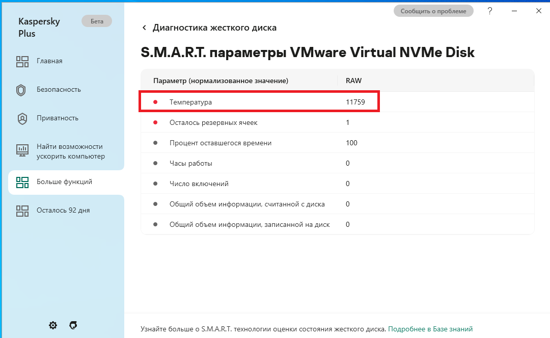550x338 pixels.
Task: Select the Число включений label
Action: [x=199, y=184]
